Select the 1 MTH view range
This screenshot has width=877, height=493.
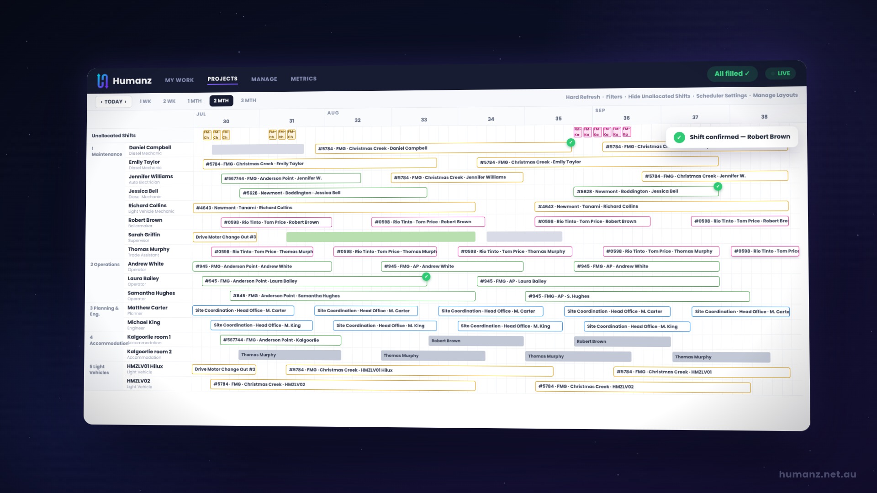click(195, 101)
